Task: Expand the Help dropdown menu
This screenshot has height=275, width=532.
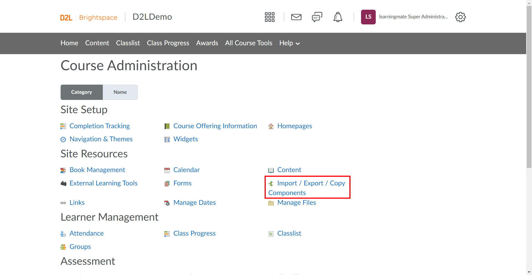Action: pyautogui.click(x=290, y=43)
